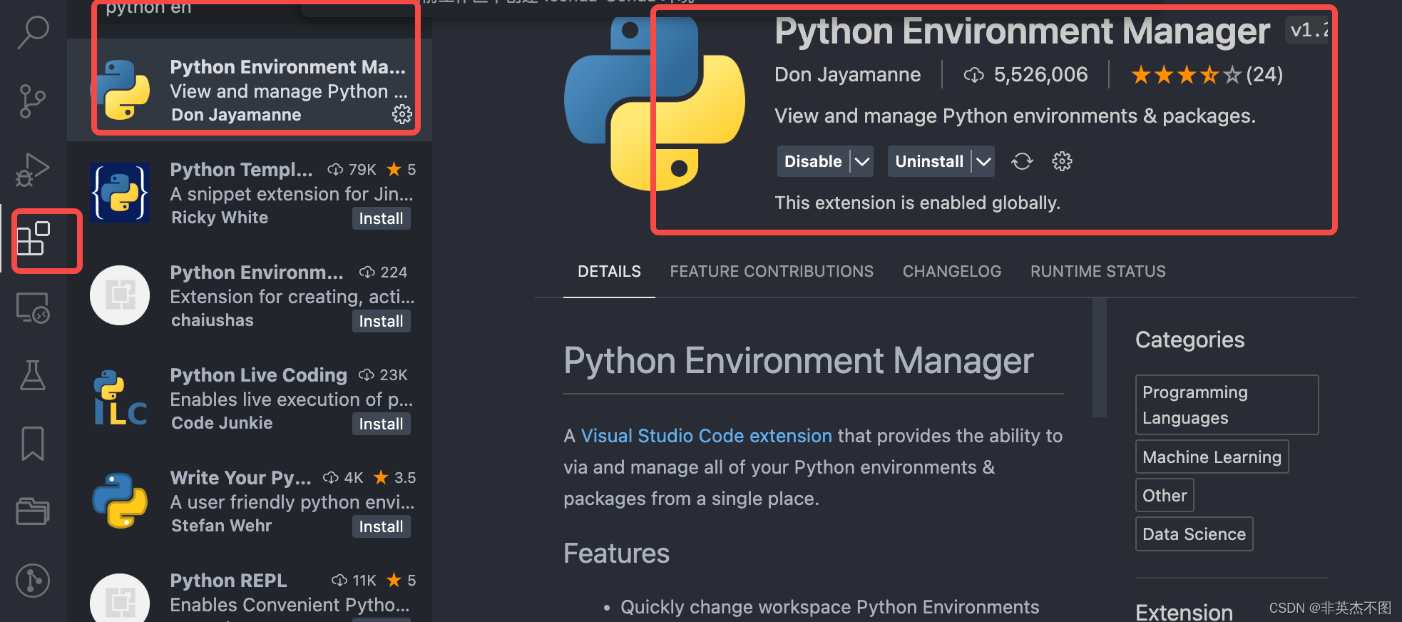This screenshot has width=1402, height=622.
Task: Open the Bookmarks icon in activity bar
Action: coord(33,444)
